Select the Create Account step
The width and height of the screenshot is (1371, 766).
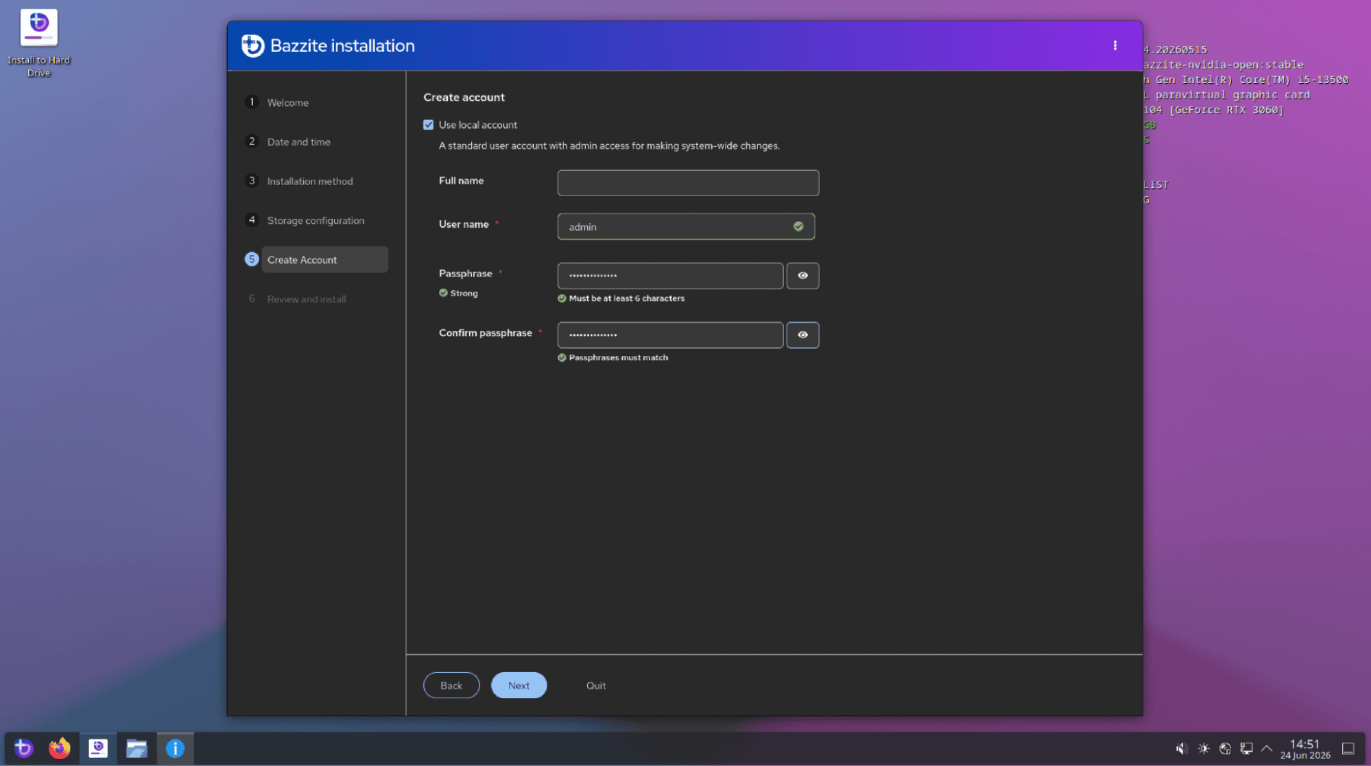[324, 260]
